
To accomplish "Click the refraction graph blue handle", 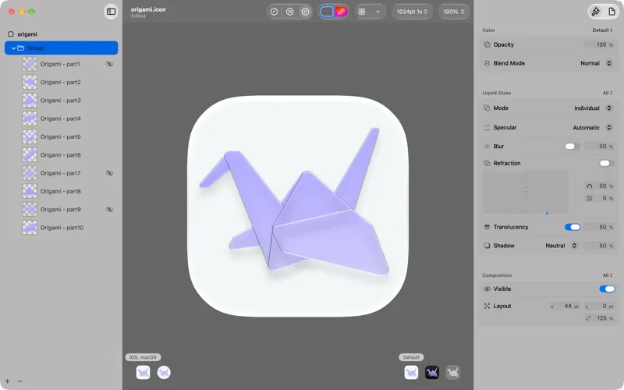I will (548, 213).
